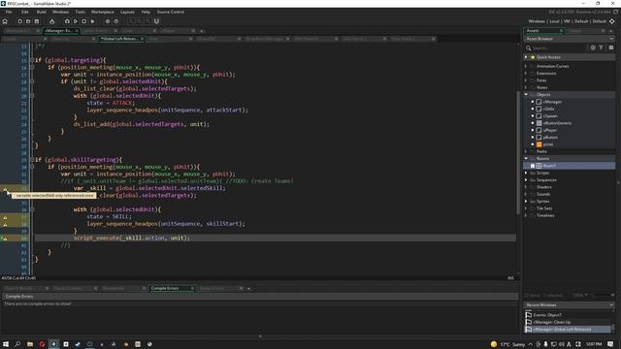Open Events: Object7 in Recent Windows

coord(547,315)
